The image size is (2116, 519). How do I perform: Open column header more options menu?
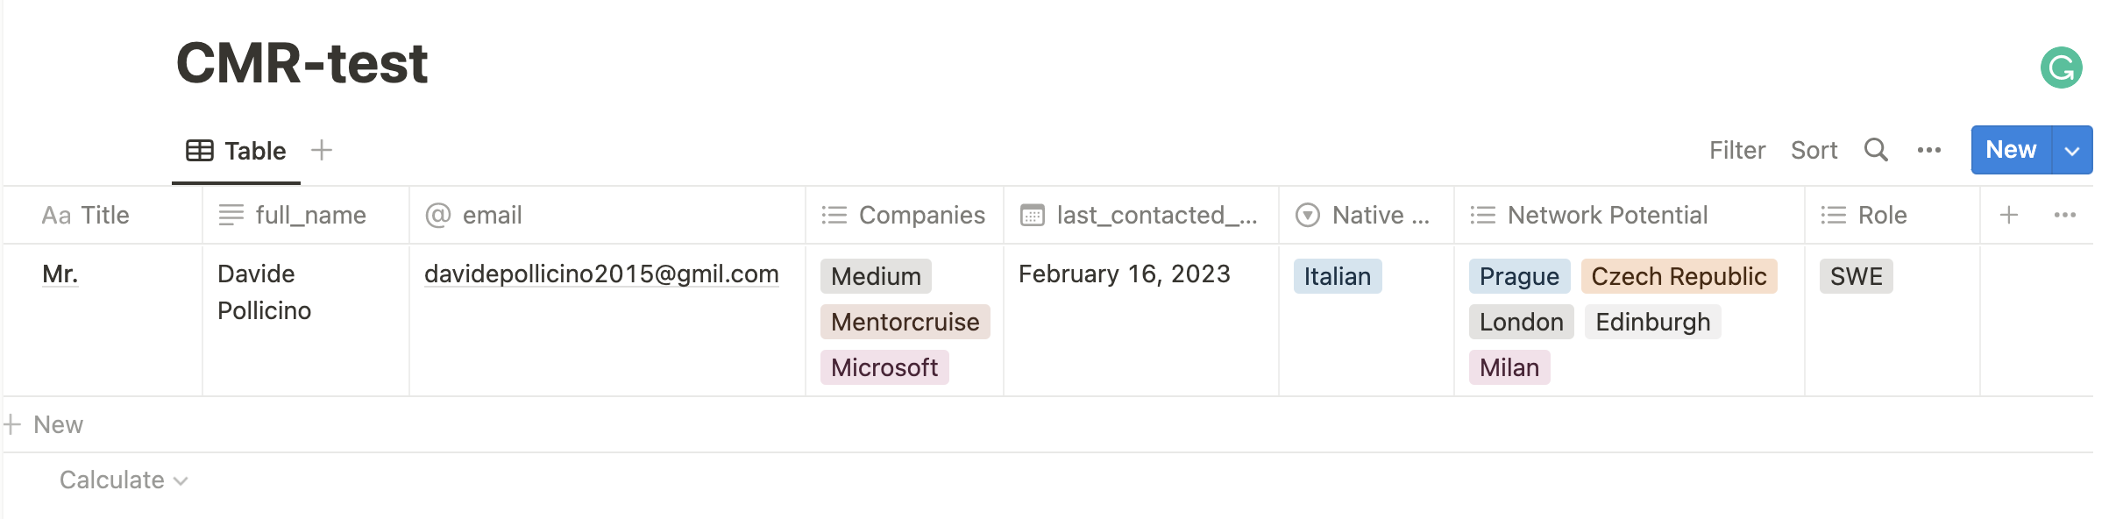coord(2064,215)
